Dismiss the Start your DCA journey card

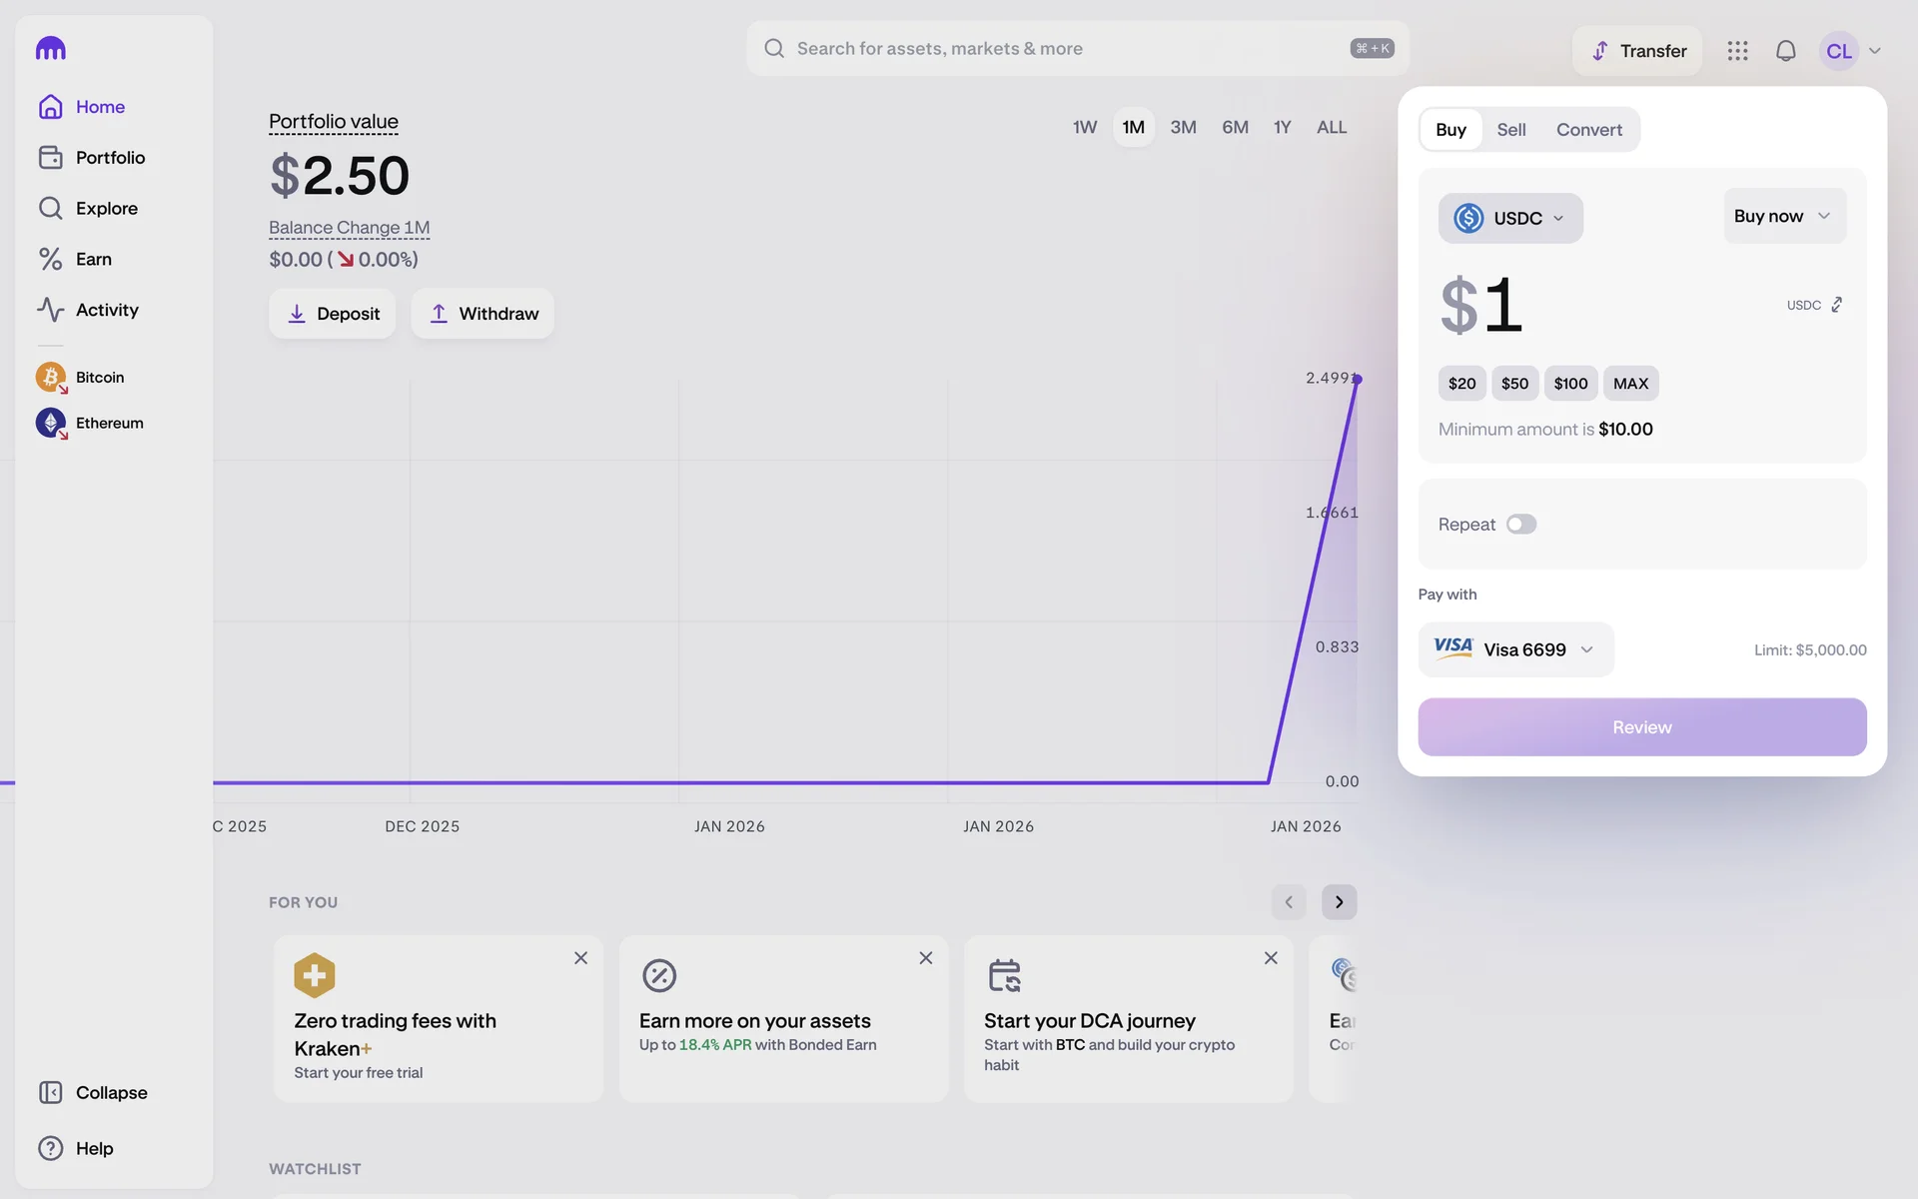1270,958
